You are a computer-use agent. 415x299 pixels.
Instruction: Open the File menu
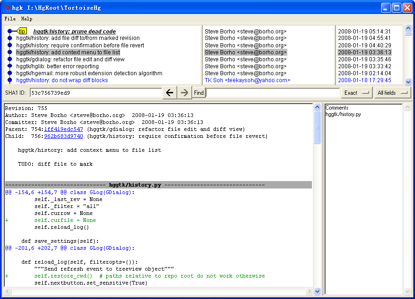tap(10, 19)
